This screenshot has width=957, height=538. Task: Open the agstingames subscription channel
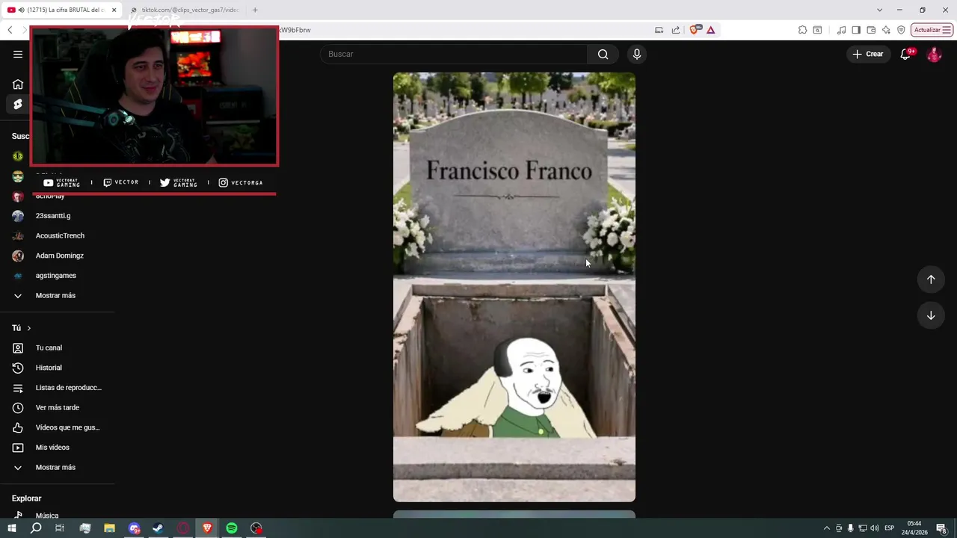pos(57,276)
